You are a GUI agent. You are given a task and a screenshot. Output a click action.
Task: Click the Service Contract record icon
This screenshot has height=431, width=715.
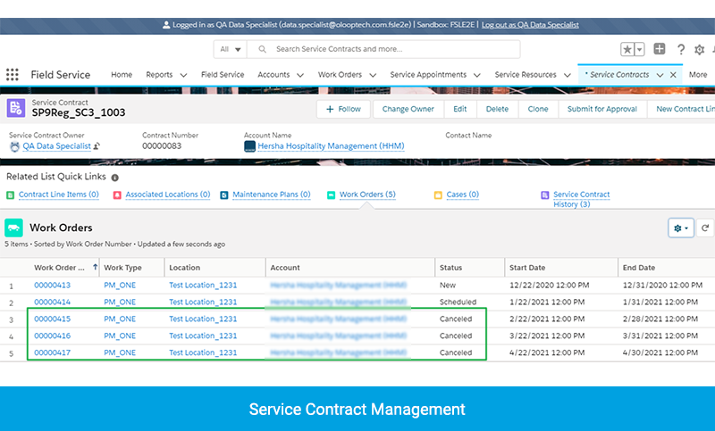(x=16, y=108)
